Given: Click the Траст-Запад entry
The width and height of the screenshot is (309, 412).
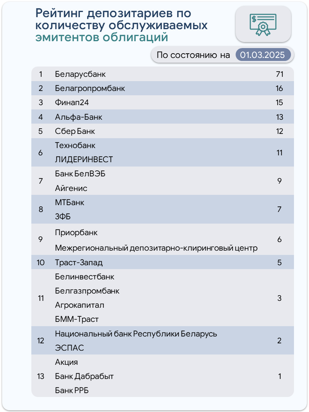Looking at the screenshot, I should (x=79, y=263).
